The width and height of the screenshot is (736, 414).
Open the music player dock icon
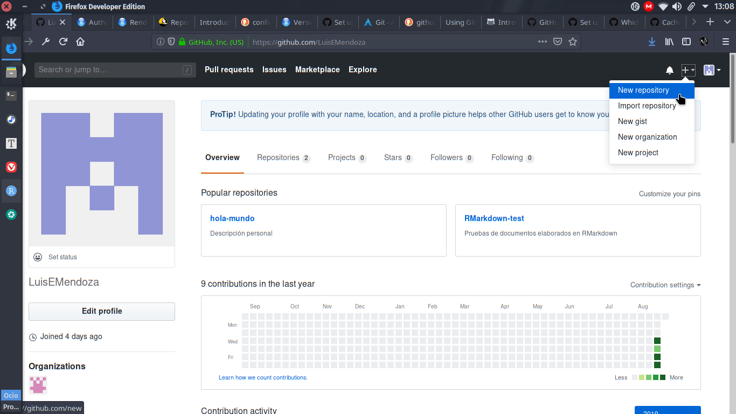[11, 119]
